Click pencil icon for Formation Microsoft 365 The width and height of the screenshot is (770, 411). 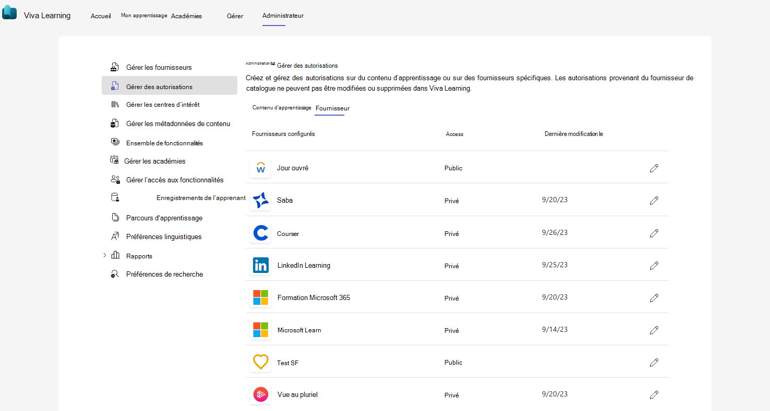pyautogui.click(x=654, y=297)
